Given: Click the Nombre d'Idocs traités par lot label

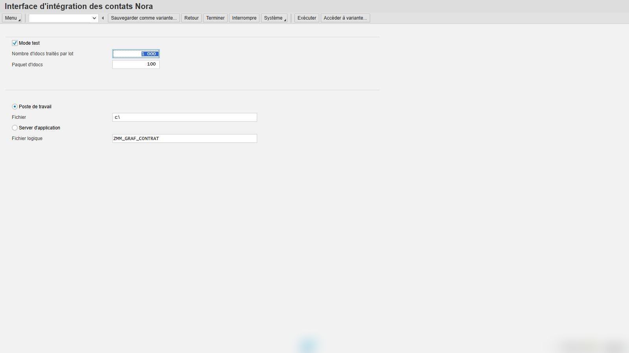Looking at the screenshot, I should [x=42, y=54].
